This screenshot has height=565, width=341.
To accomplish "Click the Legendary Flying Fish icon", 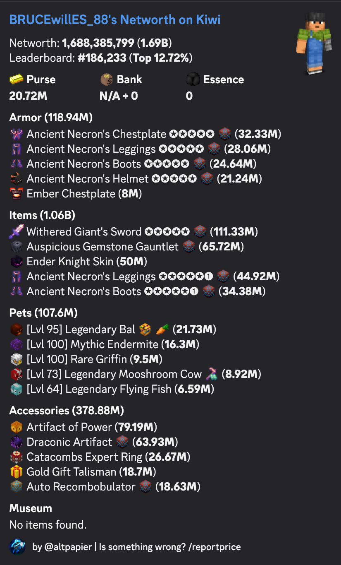I will (x=16, y=389).
